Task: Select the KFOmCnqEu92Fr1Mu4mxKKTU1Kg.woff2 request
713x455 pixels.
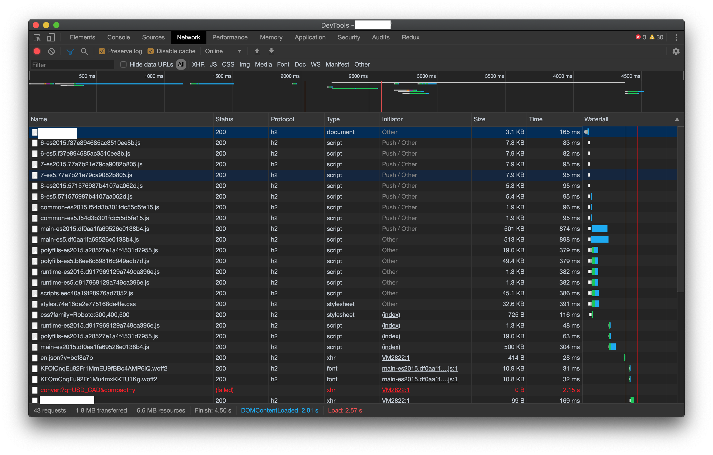Action: tap(353, 380)
